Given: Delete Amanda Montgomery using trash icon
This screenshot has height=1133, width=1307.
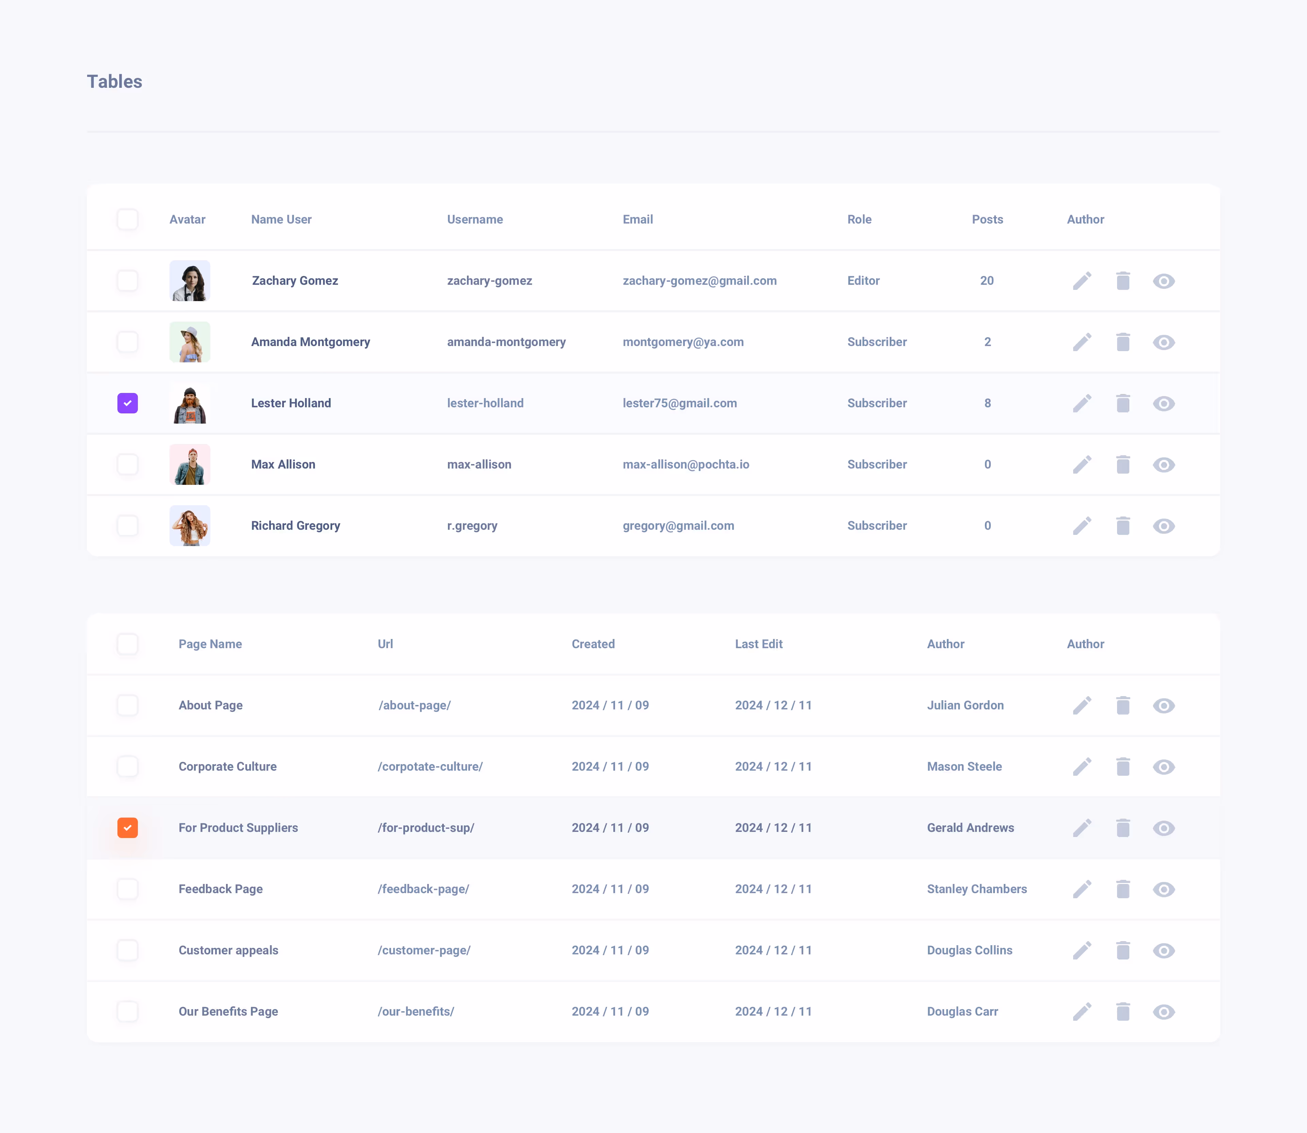Looking at the screenshot, I should pyautogui.click(x=1123, y=342).
